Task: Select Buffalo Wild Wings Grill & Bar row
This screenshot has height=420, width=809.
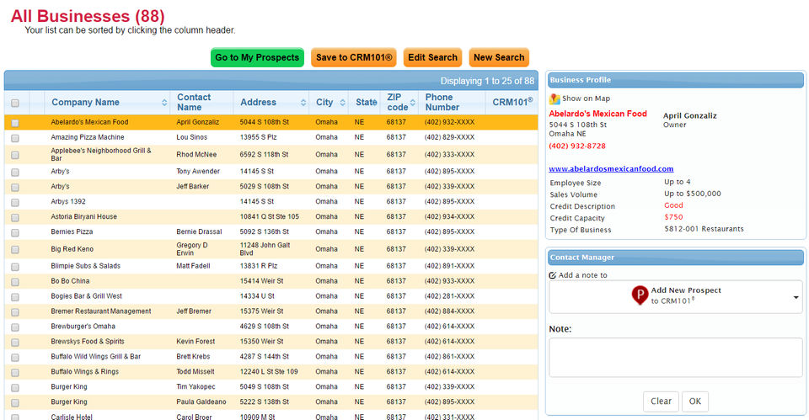Action: [x=271, y=357]
